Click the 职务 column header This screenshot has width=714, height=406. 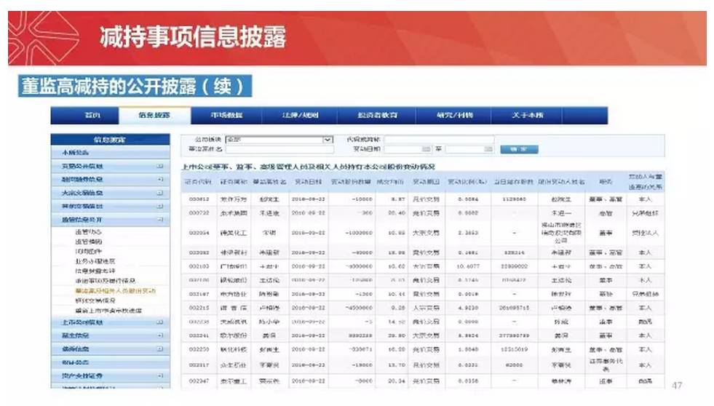(x=605, y=182)
